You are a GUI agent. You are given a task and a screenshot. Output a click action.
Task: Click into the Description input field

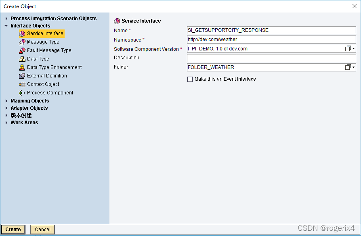click(271, 58)
